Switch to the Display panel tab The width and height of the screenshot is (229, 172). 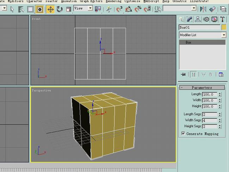[x=214, y=19]
